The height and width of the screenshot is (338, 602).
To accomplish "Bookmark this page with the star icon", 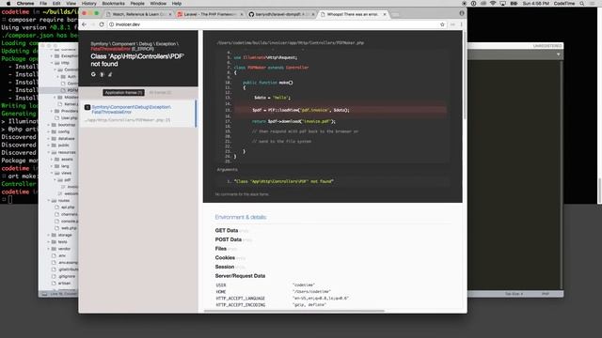I will point(442,24).
